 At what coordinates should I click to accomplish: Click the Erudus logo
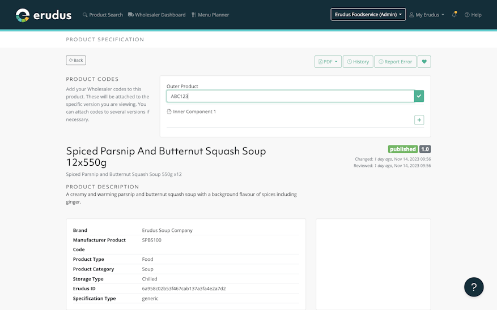point(44,15)
